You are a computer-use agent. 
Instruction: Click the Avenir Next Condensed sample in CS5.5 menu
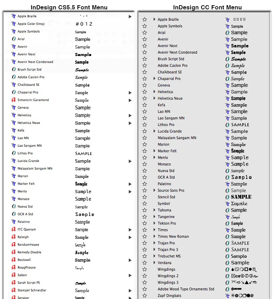[82, 62]
